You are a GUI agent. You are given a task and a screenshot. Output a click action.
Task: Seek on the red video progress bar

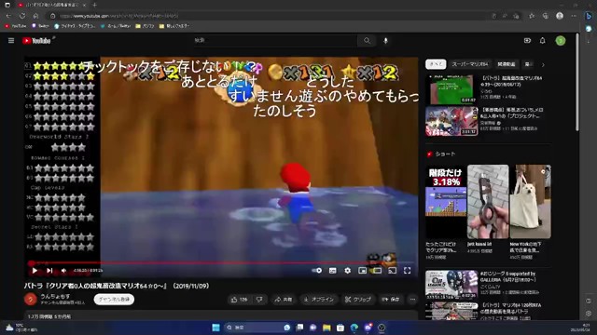click(x=221, y=262)
